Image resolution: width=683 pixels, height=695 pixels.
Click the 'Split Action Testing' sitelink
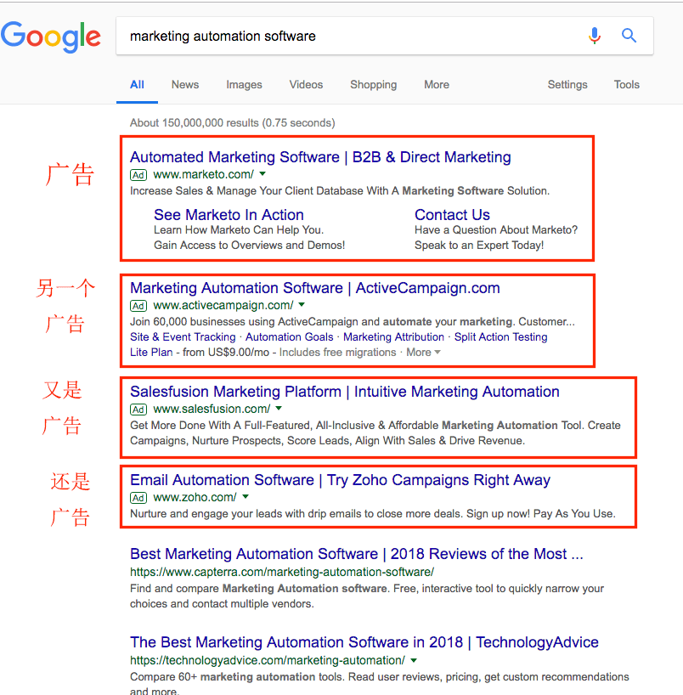tap(500, 336)
